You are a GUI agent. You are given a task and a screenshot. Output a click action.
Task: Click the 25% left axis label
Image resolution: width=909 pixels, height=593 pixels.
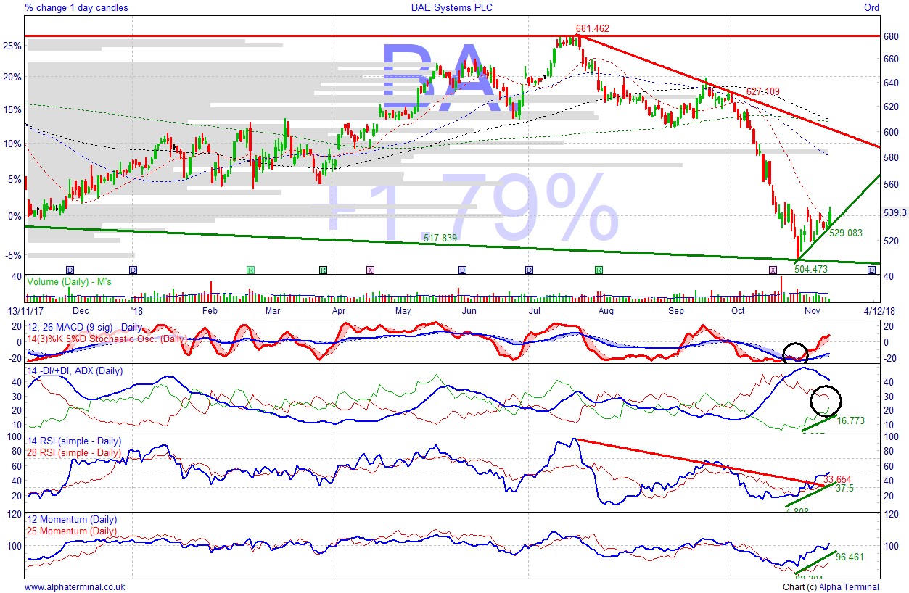tap(14, 45)
